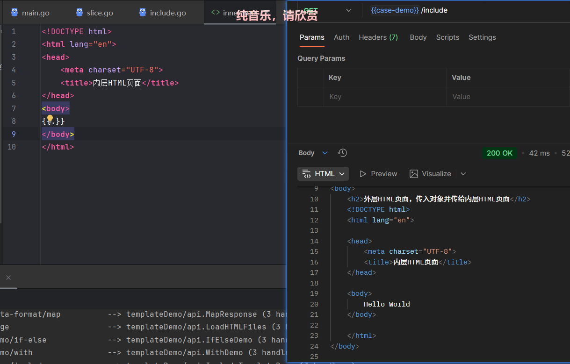
Task: Click the HTML file icon on inner tab
Action: (216, 13)
